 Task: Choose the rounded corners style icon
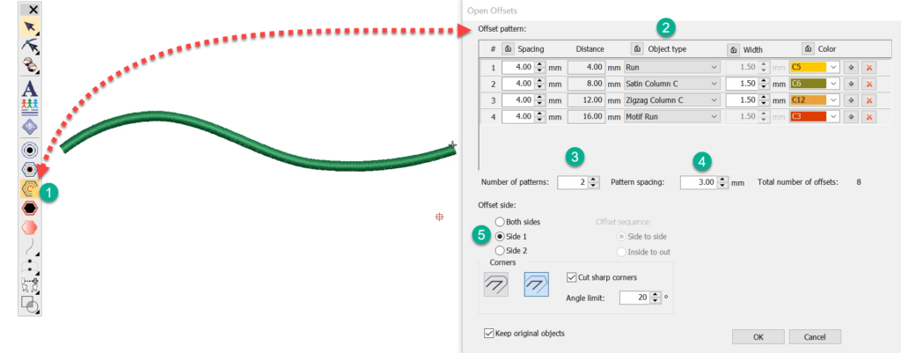coord(496,283)
